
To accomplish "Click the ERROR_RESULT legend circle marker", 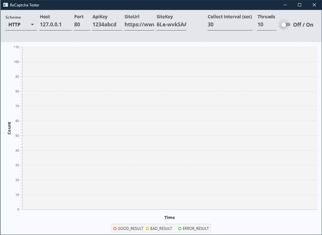I will pos(180,229).
